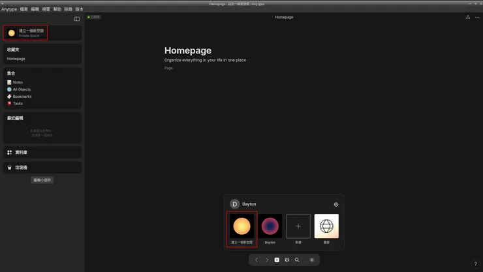This screenshot has height=272, width=483.
Task: Click the green sync status indicator
Action: click(x=93, y=17)
